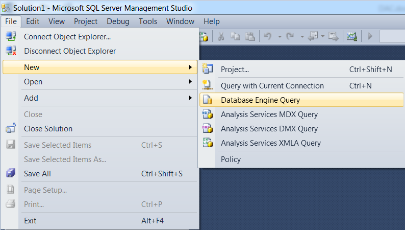Open the Window menu
The height and width of the screenshot is (230, 405).
coord(180,21)
